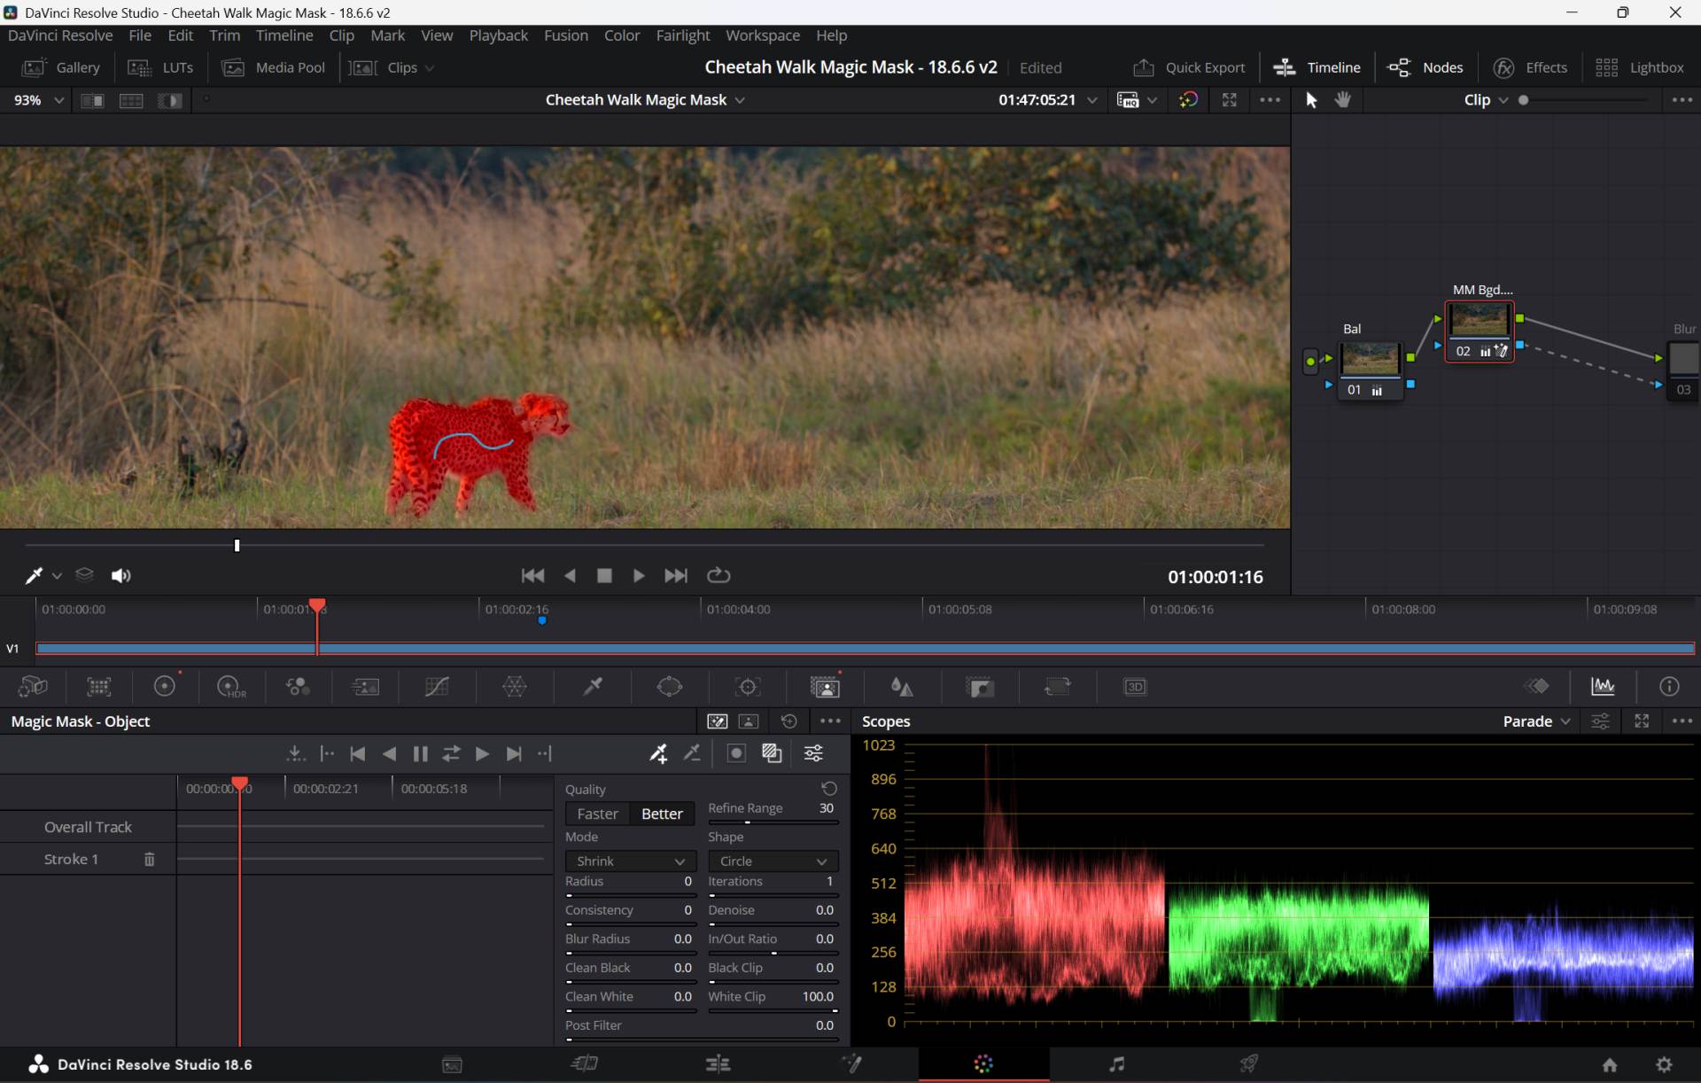Open the Info palette icon
The width and height of the screenshot is (1701, 1083).
coord(1669,687)
